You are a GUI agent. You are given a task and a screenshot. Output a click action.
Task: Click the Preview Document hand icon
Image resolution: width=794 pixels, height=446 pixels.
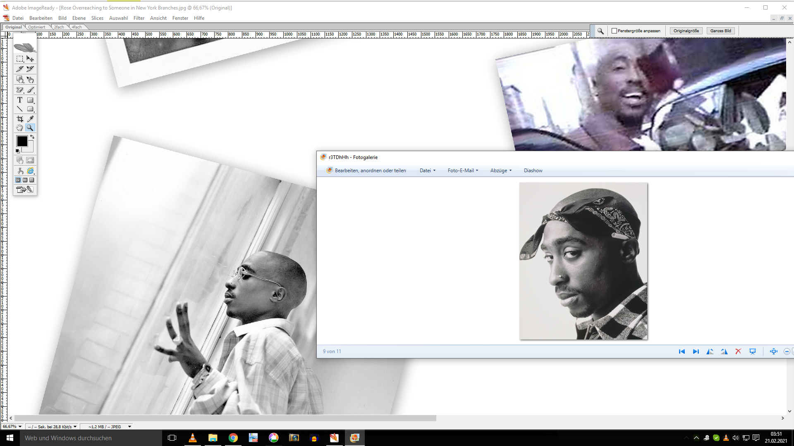pos(20,171)
